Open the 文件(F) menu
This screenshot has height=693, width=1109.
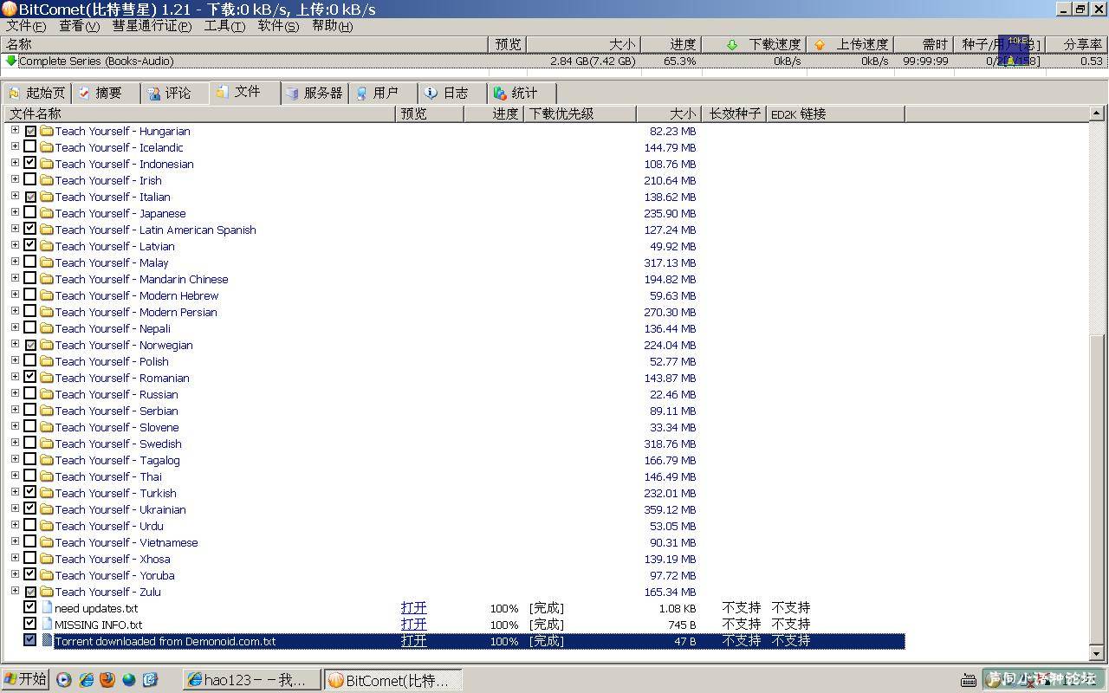point(26,26)
